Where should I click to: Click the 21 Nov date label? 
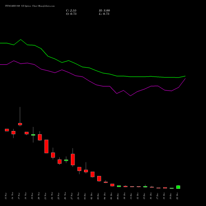coord(45,196)
